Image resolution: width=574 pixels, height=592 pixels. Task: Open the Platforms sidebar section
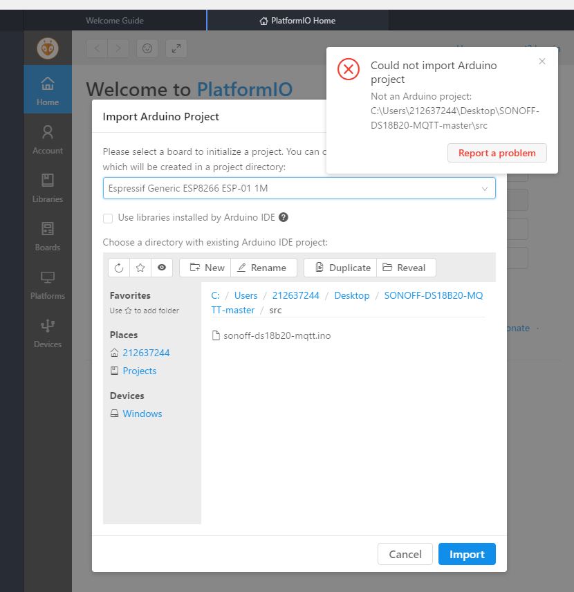point(48,285)
